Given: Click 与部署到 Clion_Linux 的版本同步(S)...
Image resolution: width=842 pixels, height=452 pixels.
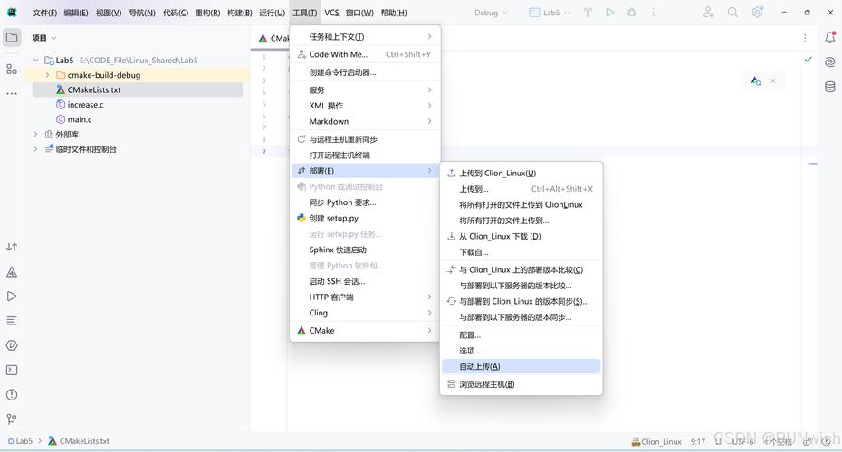Looking at the screenshot, I should pyautogui.click(x=521, y=301).
